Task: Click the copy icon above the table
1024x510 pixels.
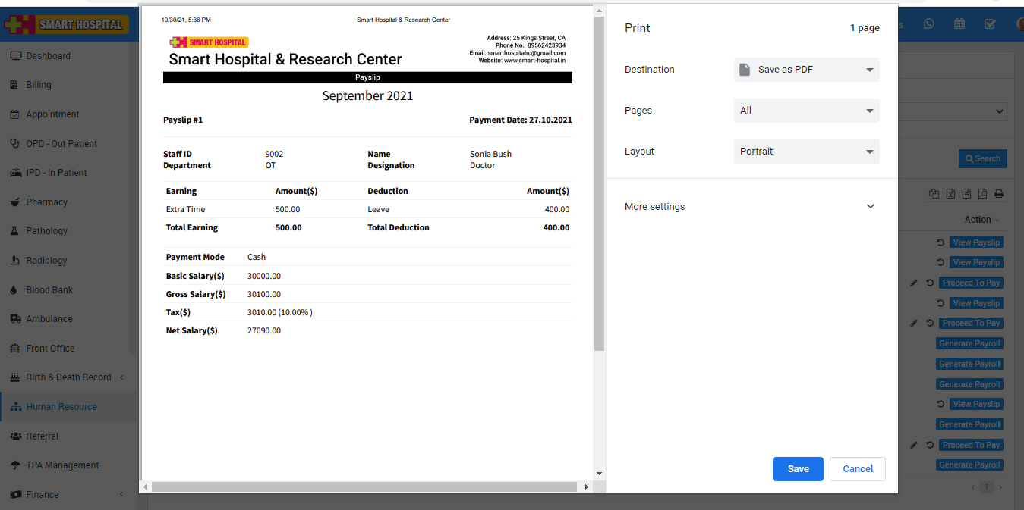Action: point(934,194)
